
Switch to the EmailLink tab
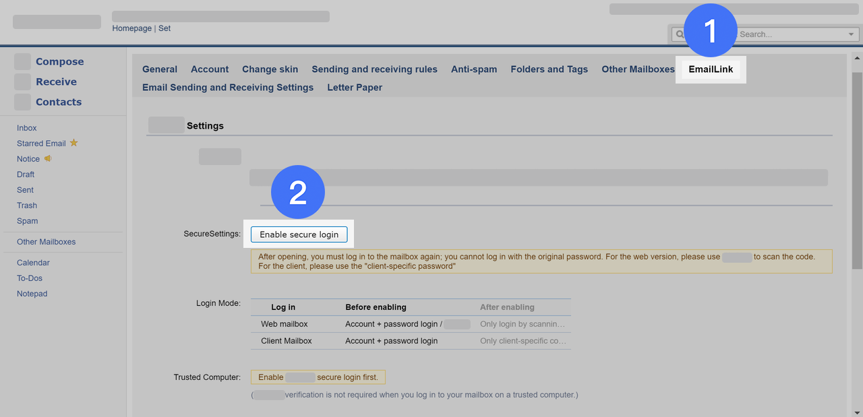tap(710, 69)
